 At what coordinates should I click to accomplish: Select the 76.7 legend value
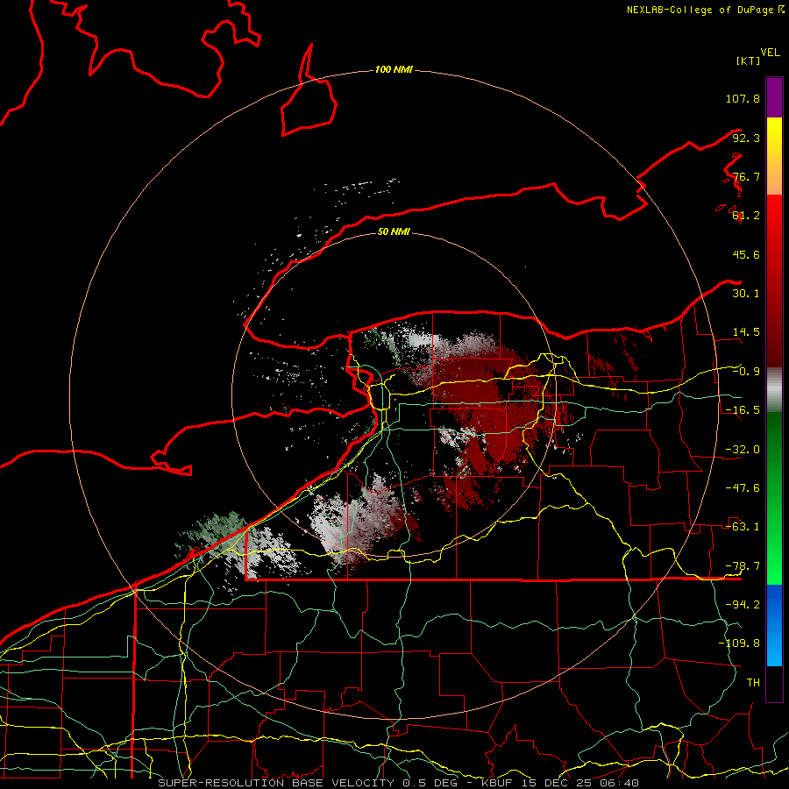(746, 176)
